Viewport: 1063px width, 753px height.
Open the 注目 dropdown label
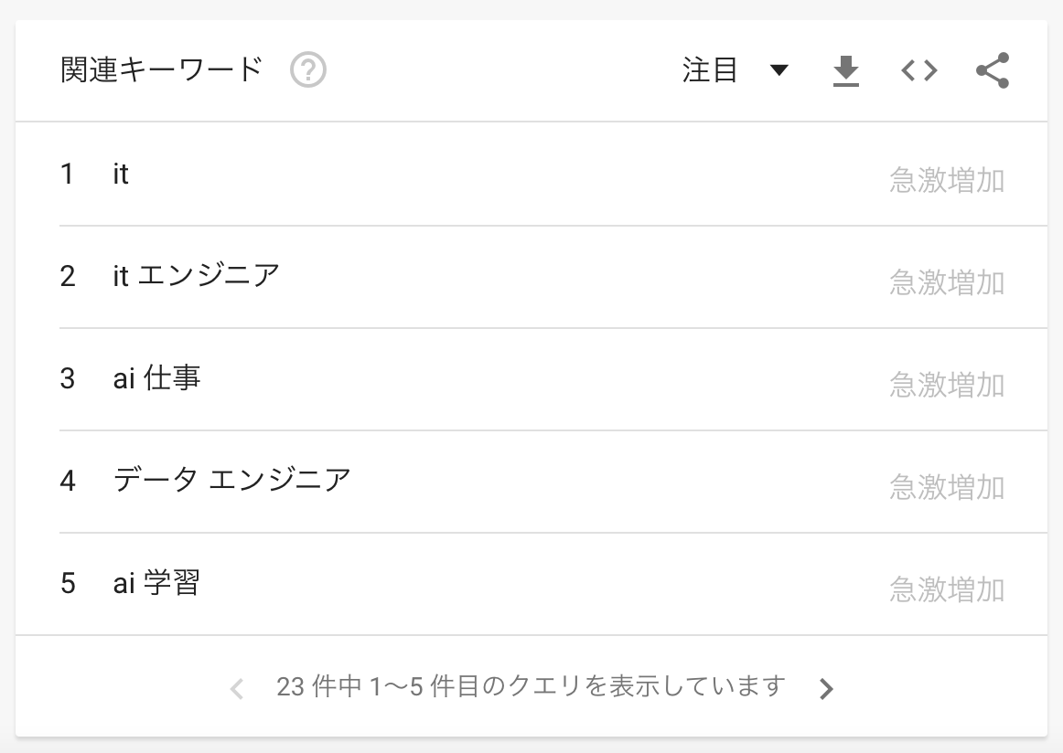pyautogui.click(x=709, y=69)
